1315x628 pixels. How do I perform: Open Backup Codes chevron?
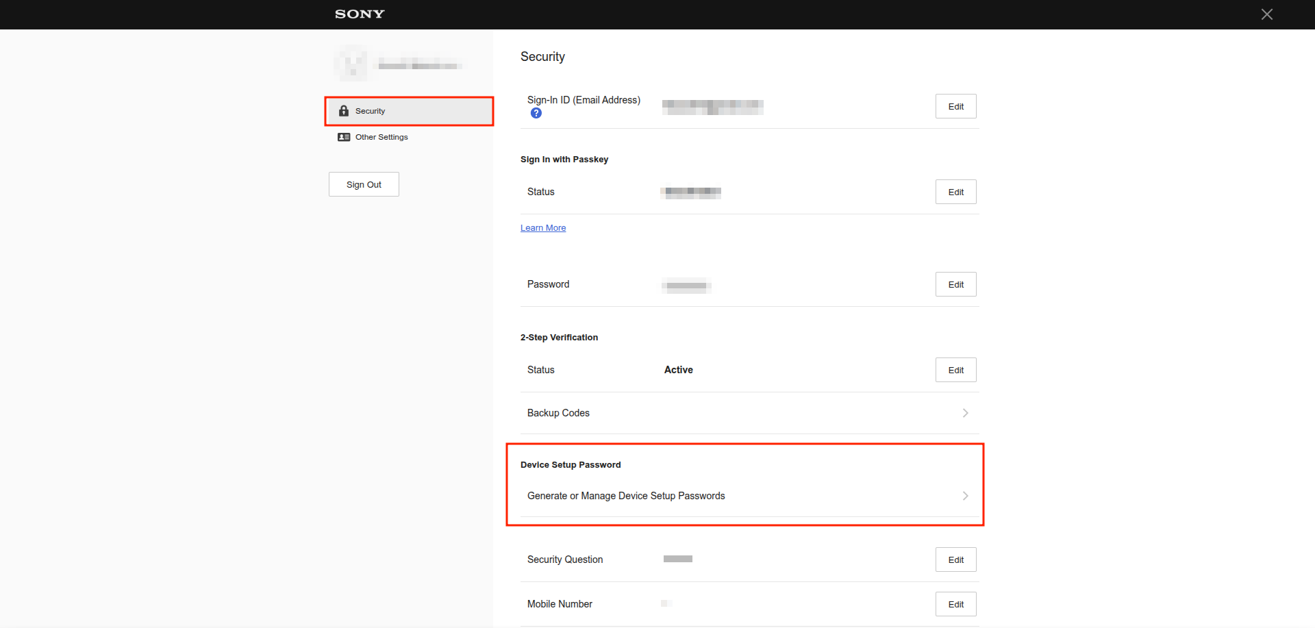[965, 413]
